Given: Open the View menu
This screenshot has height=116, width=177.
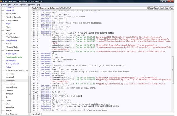Looking at the screenshot, I should (9, 4).
